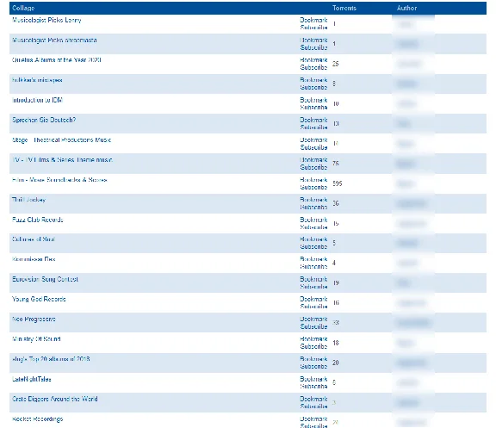Subscribe to Musicologist Picks shoomasta collage
The height and width of the screenshot is (428, 496).
pos(313,47)
